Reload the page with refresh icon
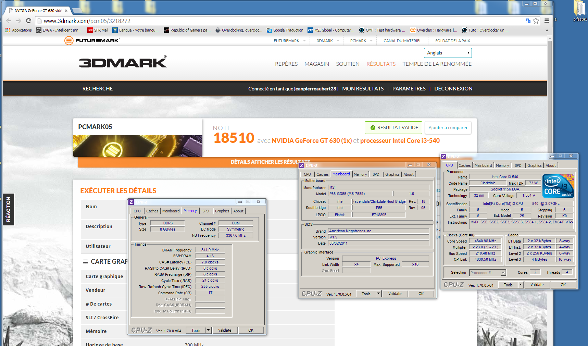The height and width of the screenshot is (346, 588). click(x=28, y=21)
